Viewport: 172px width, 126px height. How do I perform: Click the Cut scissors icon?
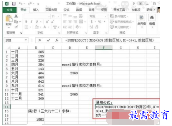(16, 16)
